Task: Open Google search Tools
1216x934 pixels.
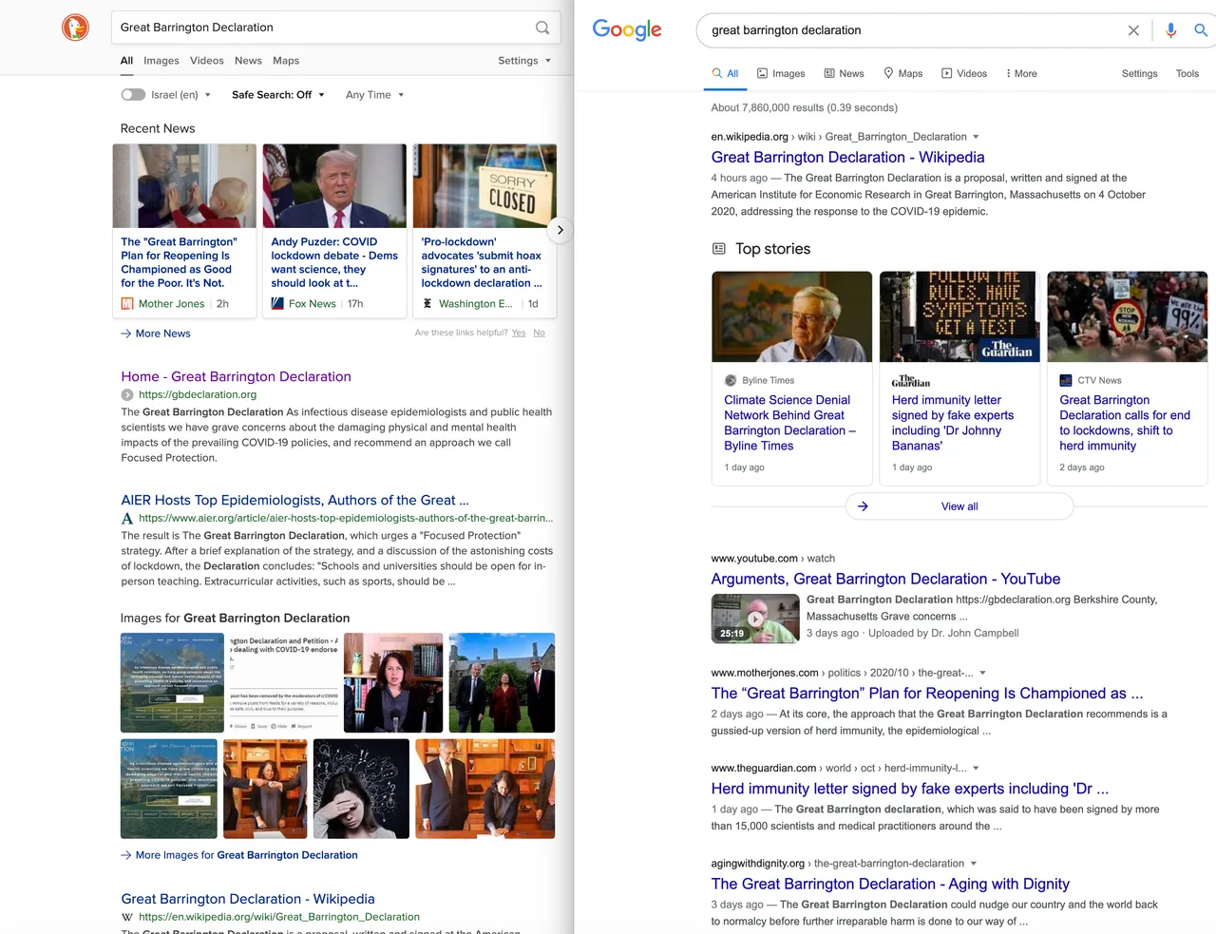Action: click(1187, 73)
